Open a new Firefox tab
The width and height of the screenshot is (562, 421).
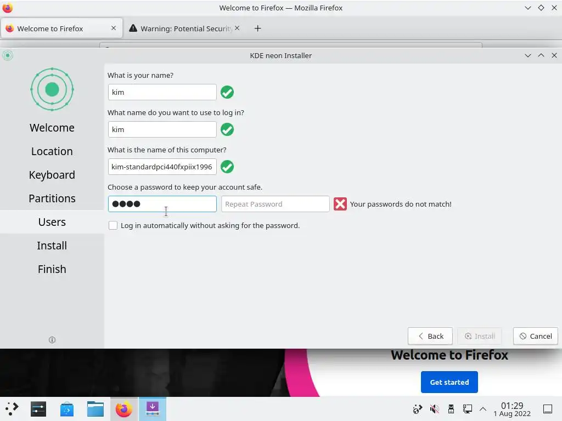click(x=258, y=29)
